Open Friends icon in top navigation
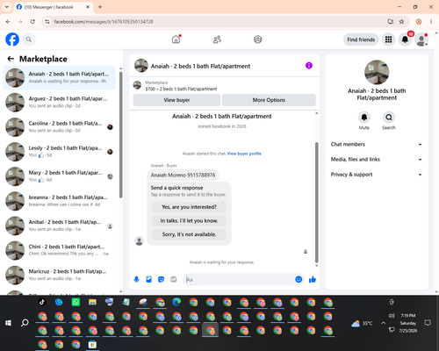439x351 pixels. pos(217,39)
